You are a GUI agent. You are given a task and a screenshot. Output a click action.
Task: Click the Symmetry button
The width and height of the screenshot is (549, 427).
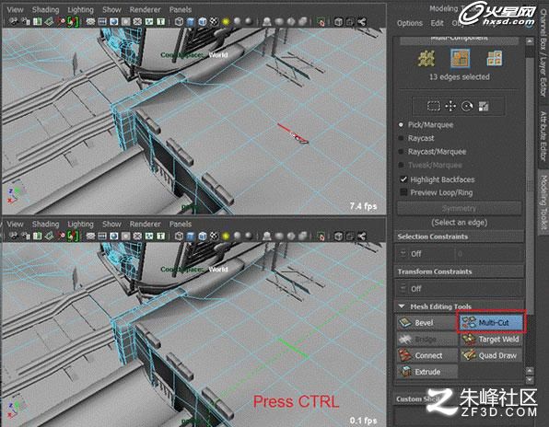tap(459, 208)
